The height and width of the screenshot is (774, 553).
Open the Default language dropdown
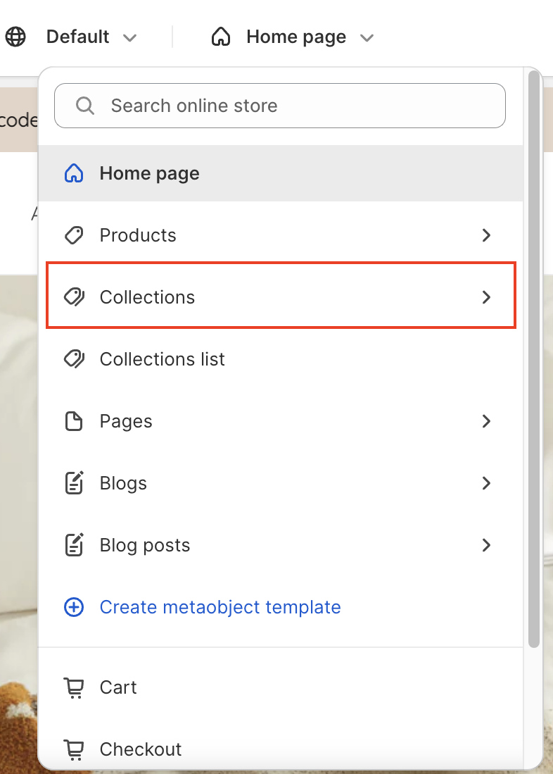(91, 37)
